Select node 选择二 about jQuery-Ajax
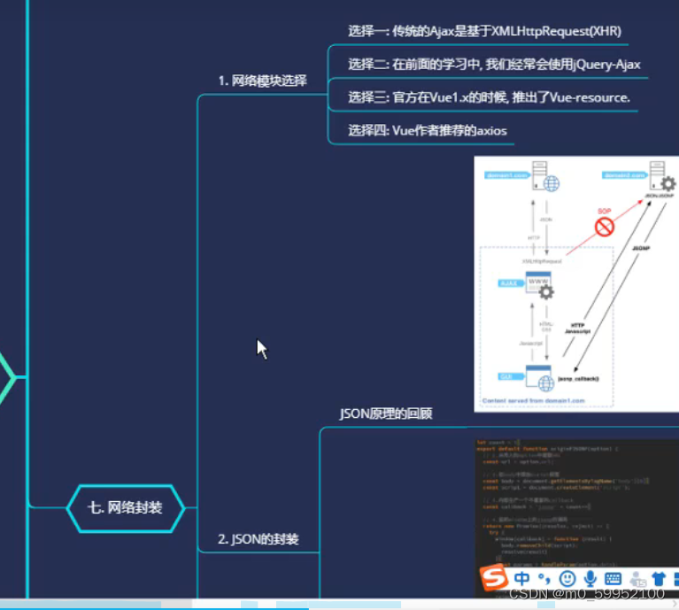The image size is (679, 610). (494, 65)
